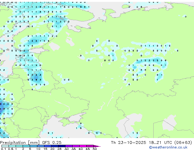Click the '30' legend scale label
This screenshot has width=194, height=150.
click(66, 149)
